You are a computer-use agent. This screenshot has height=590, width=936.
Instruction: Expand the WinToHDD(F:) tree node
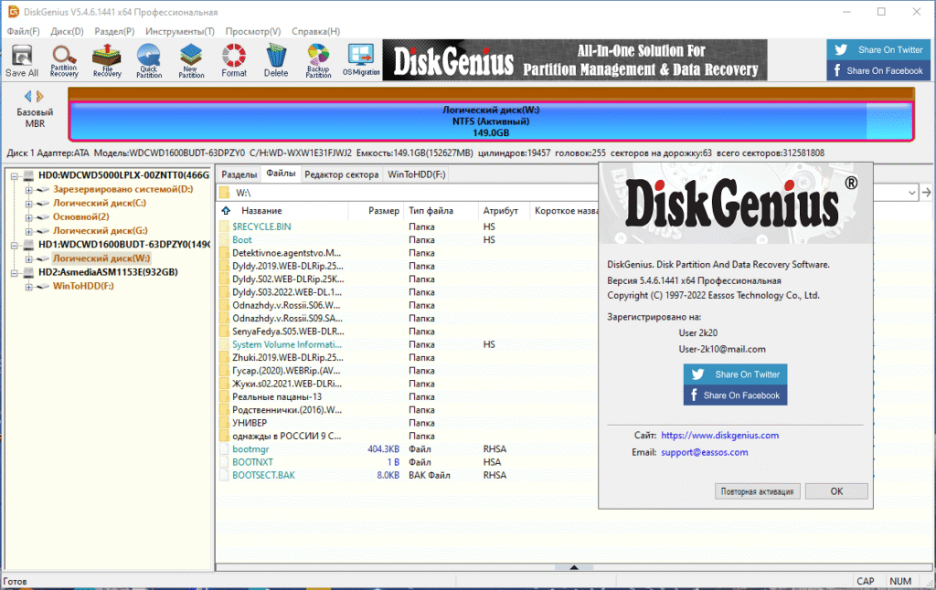point(28,287)
